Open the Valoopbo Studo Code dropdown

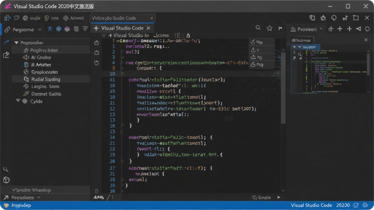pos(122,18)
